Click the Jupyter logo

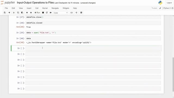[8, 3]
